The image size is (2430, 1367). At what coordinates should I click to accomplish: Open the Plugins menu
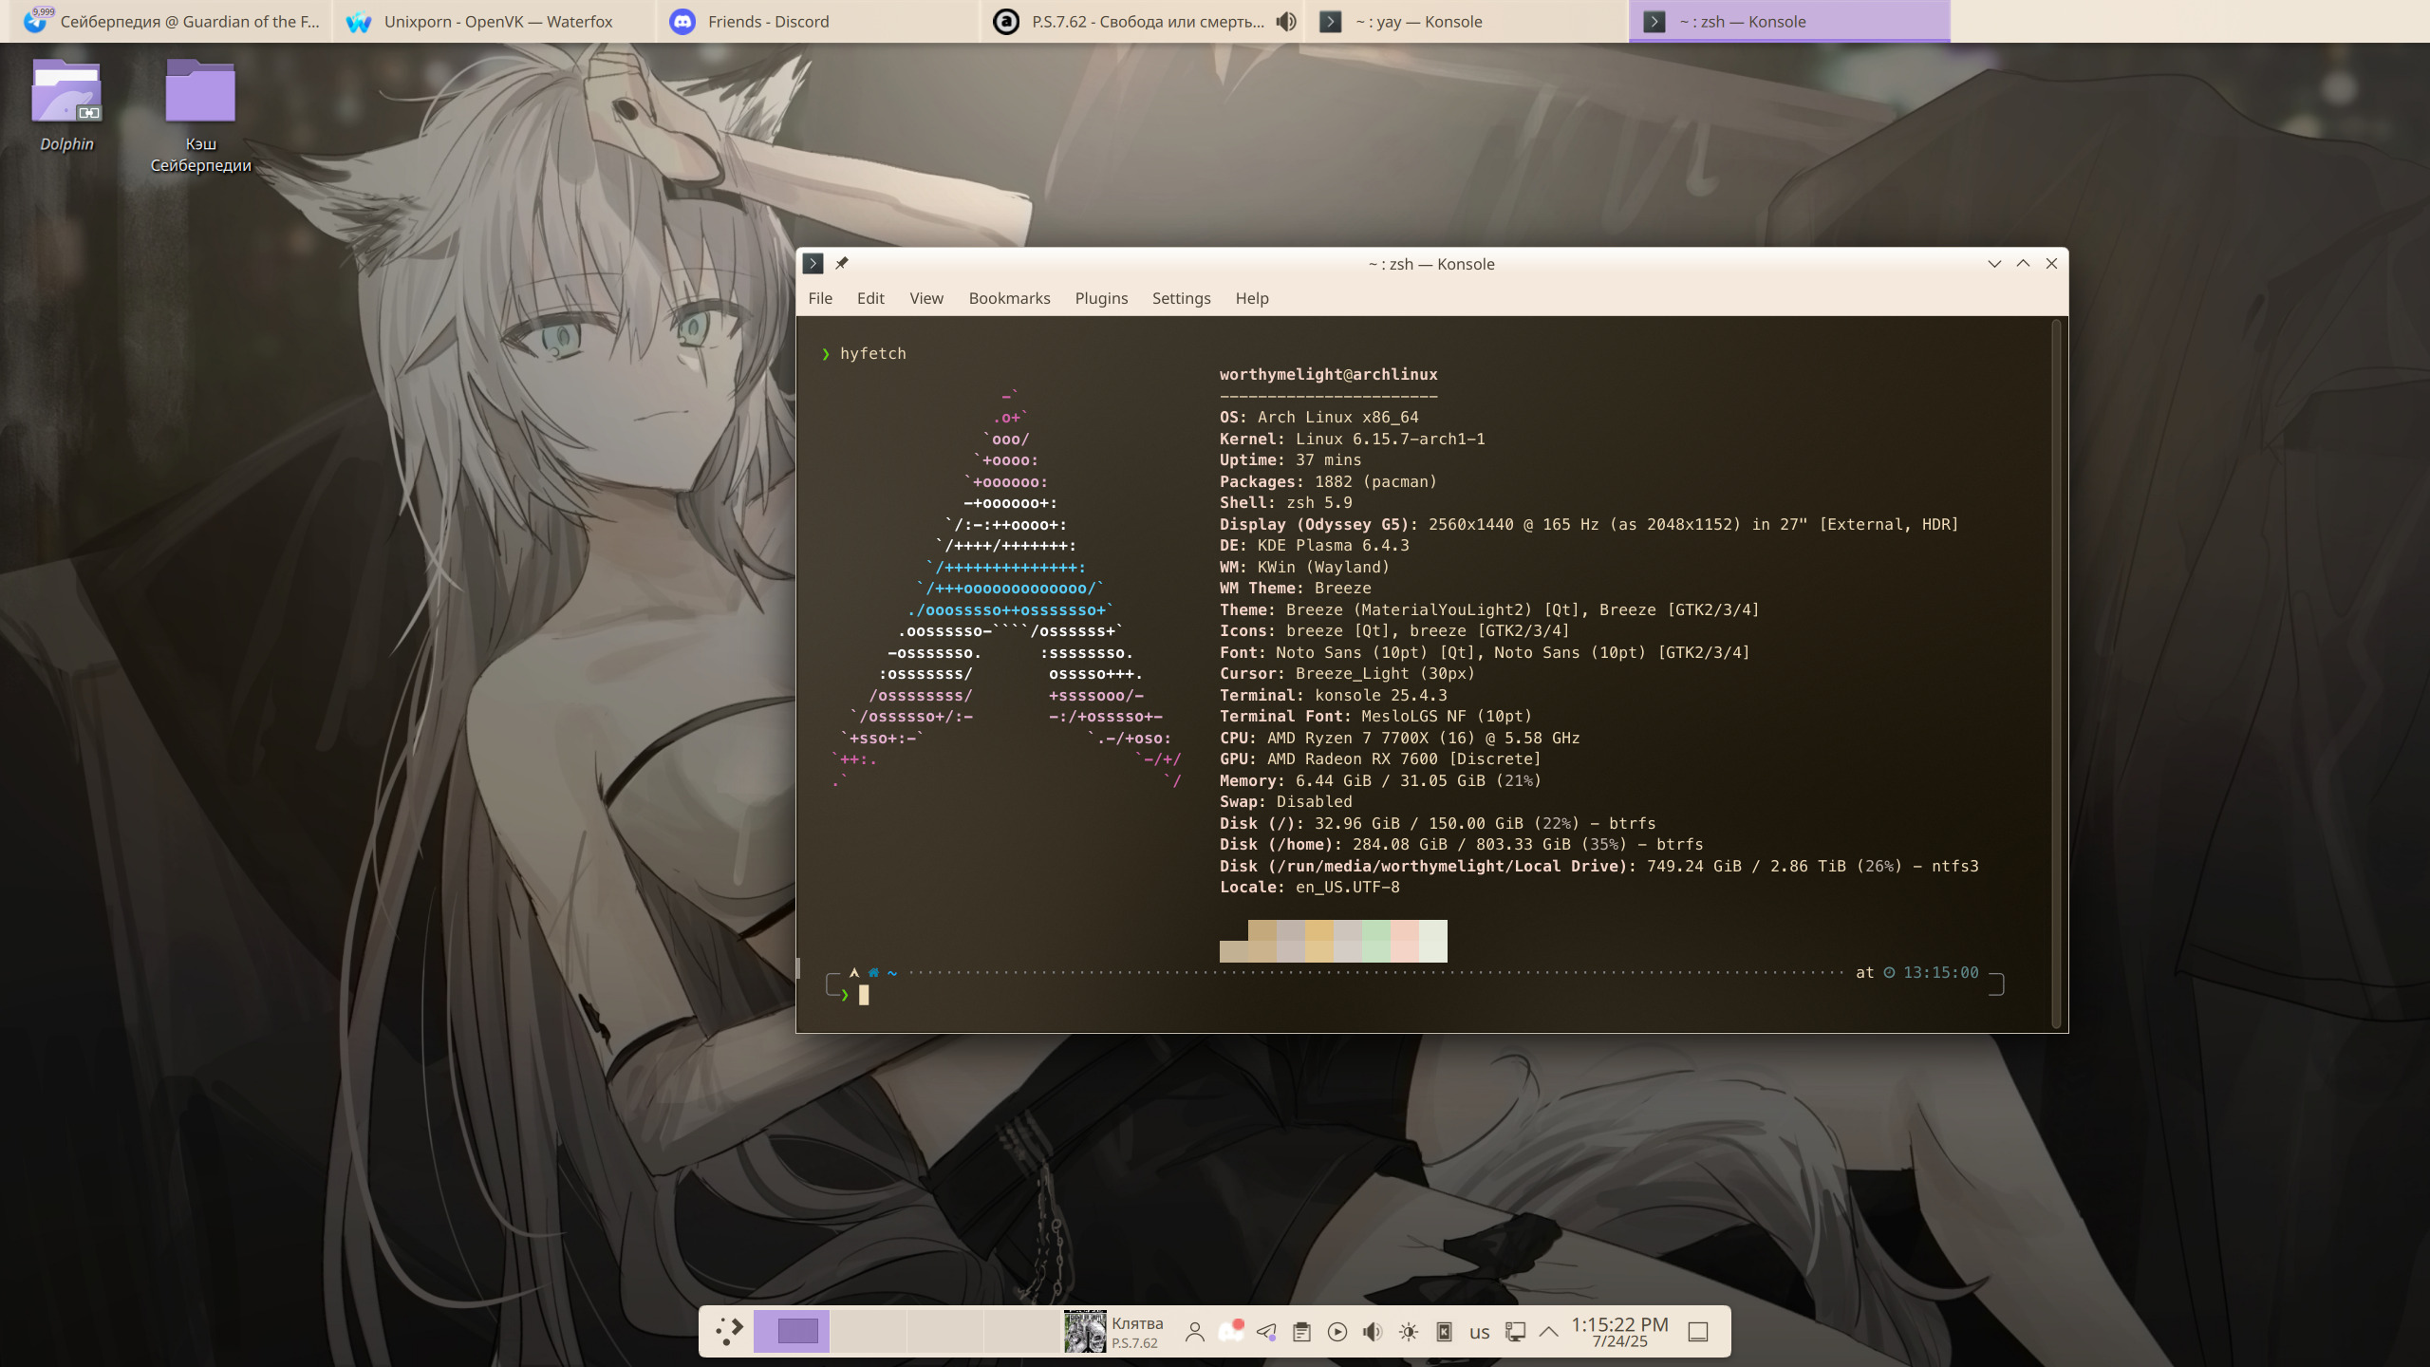[x=1101, y=298]
